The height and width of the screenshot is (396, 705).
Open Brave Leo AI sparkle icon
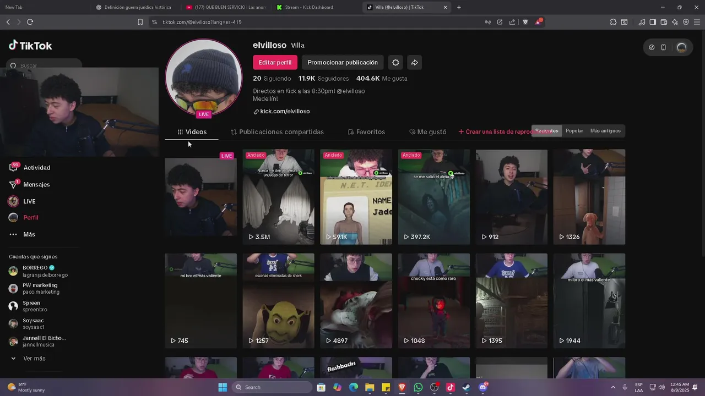click(675, 22)
